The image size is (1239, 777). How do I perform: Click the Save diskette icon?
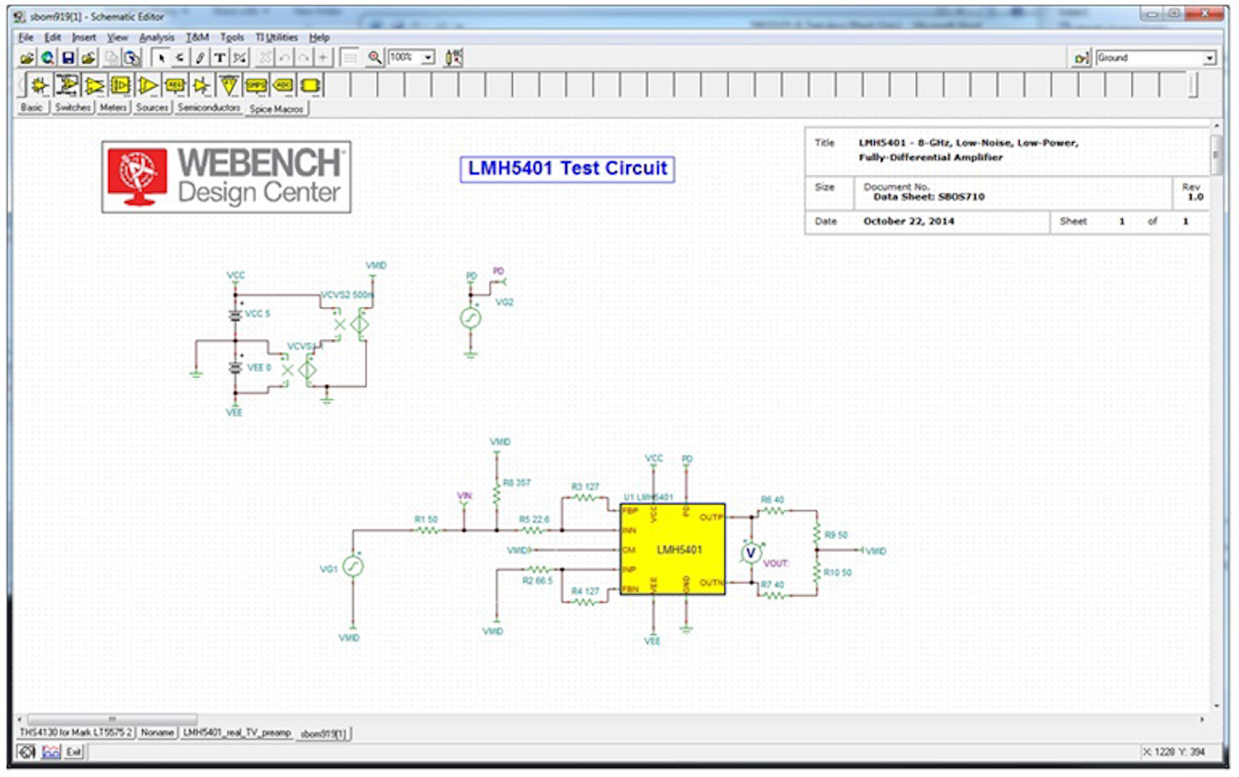[67, 58]
